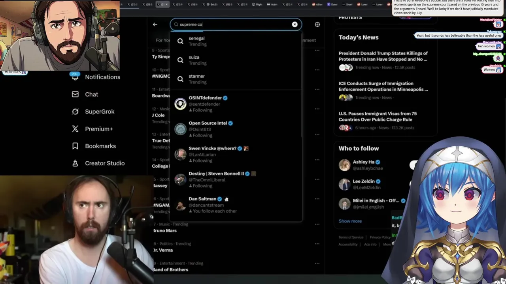Select the 'senegal' trending suggestion

pos(236,41)
